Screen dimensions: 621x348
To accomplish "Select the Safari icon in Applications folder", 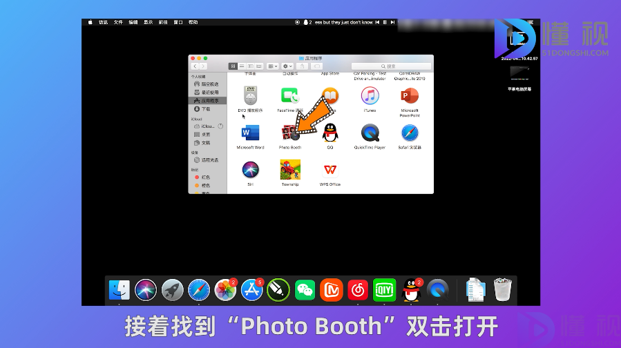I will pos(410,133).
